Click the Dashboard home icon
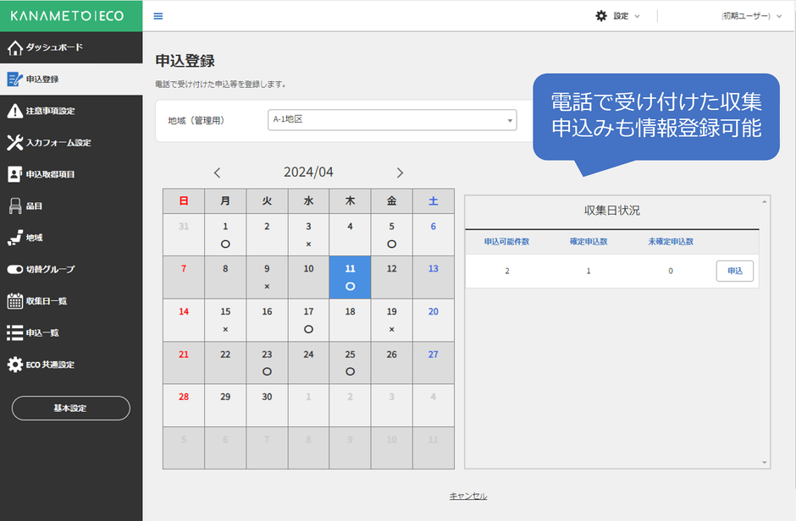The image size is (796, 521). 15,47
